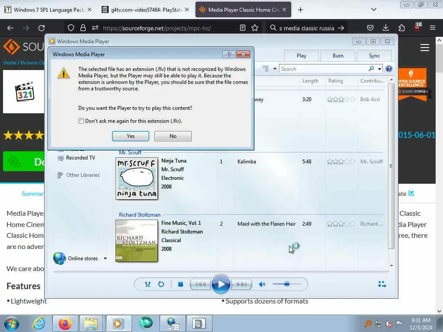
Task: Click the Fine Music Vol. 1 album cover
Action: [x=137, y=241]
